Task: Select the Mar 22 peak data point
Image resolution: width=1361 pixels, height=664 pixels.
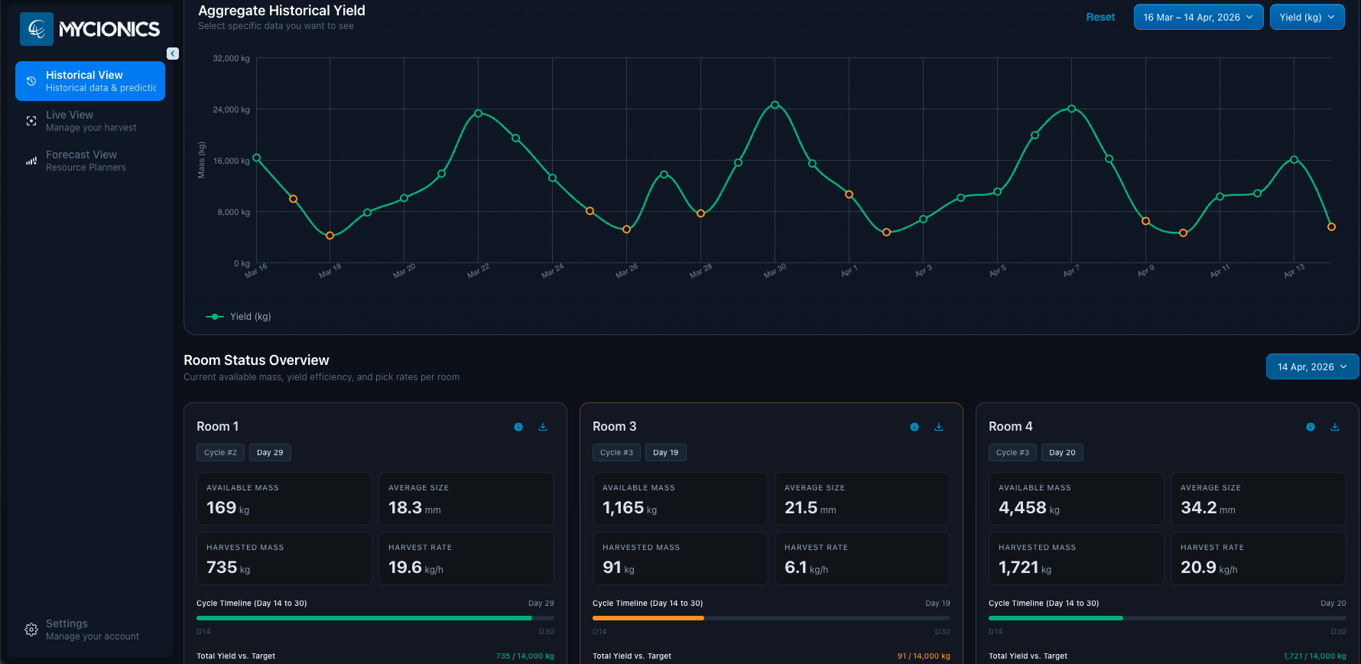Action: (x=479, y=113)
